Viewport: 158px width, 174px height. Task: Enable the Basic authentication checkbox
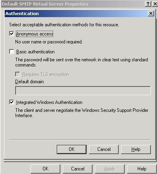pos(12,52)
